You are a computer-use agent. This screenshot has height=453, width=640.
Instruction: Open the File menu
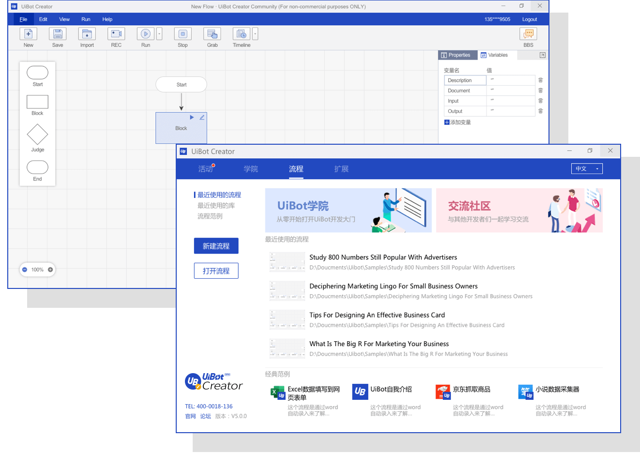coord(23,19)
